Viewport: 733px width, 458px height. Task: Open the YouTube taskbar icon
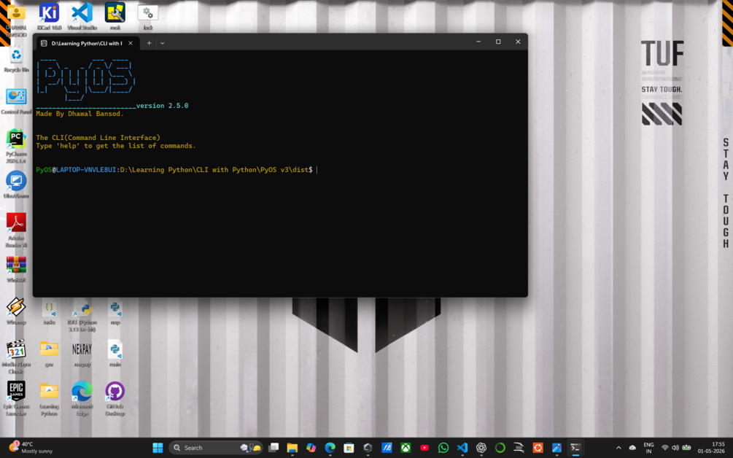point(424,448)
